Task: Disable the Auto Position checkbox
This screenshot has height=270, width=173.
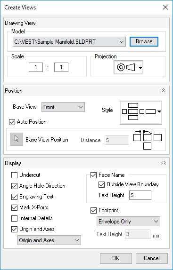Action: point(12,122)
